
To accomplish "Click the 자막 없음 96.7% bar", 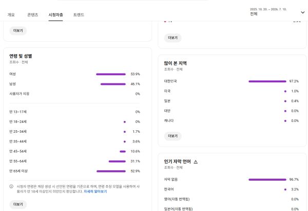I will click(267, 180).
